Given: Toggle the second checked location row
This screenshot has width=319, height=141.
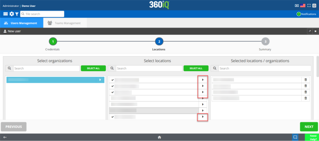Looking at the screenshot, I should coord(112,86).
